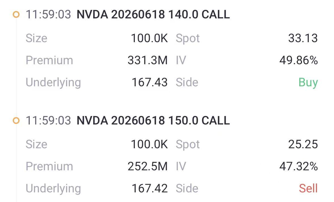This screenshot has height=202, width=334.
Task: Select the 252.5M premium value
Action: tap(148, 166)
